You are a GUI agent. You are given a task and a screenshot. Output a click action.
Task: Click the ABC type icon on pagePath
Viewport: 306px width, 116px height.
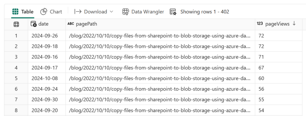(x=71, y=24)
